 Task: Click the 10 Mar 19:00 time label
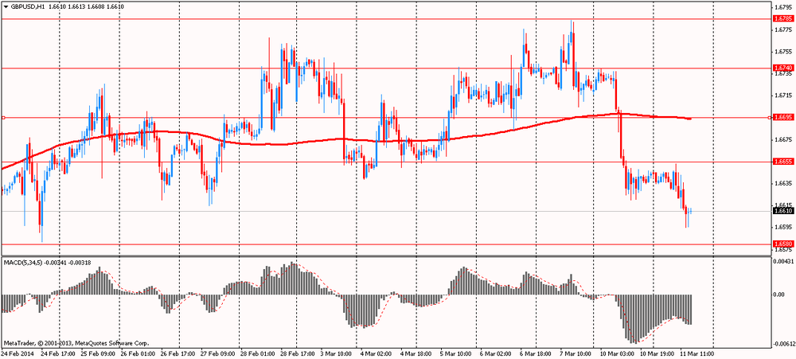pyautogui.click(x=657, y=353)
